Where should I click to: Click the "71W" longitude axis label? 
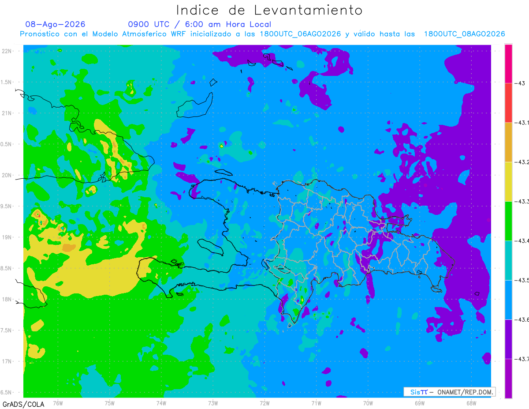316,403
